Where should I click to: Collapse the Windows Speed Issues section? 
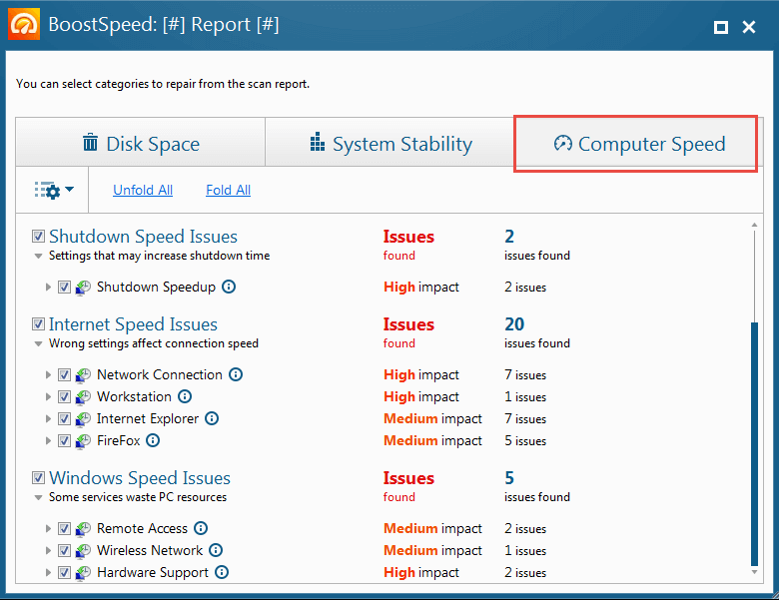(x=38, y=497)
